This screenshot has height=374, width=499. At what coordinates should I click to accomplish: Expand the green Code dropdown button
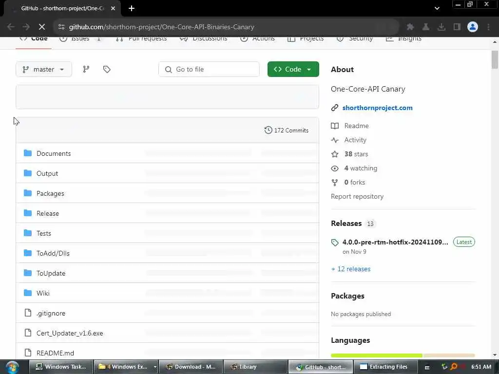click(x=293, y=69)
